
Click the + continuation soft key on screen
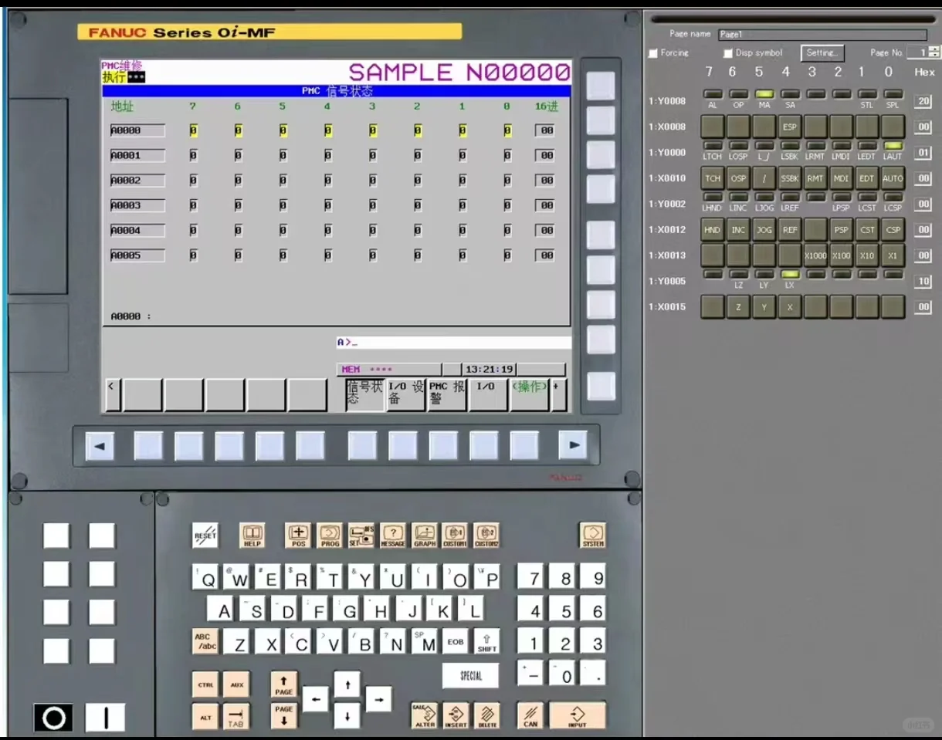(x=558, y=394)
